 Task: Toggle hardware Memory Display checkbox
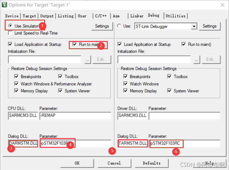[125, 91]
